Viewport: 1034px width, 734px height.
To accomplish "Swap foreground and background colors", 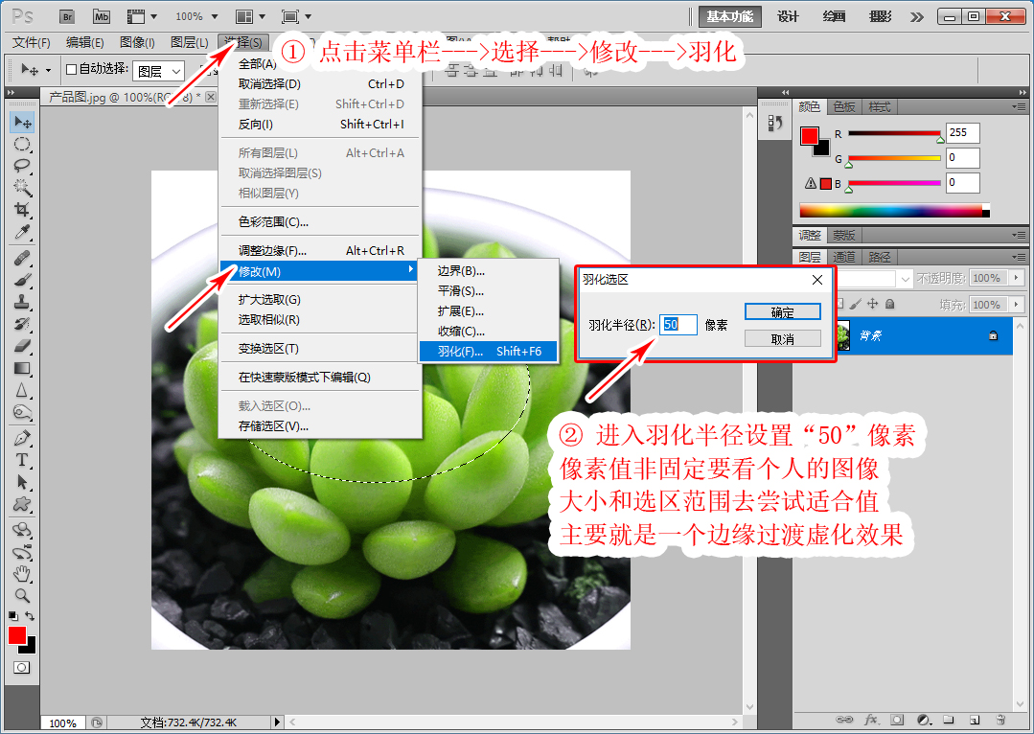I will click(32, 615).
